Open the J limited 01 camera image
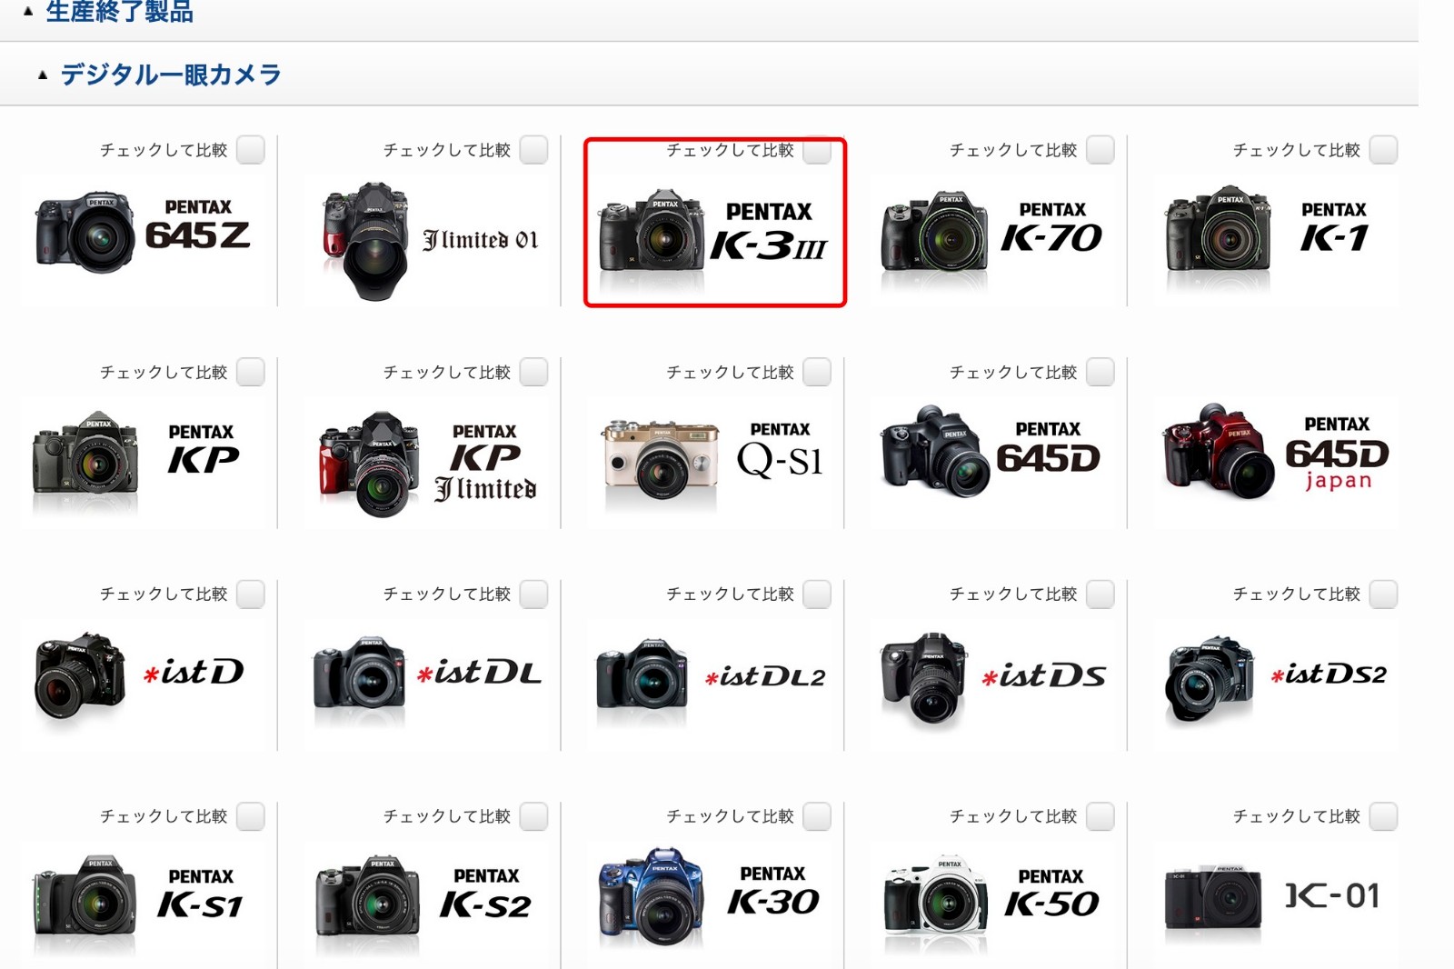Screen dimensions: 1454x969 [365, 241]
